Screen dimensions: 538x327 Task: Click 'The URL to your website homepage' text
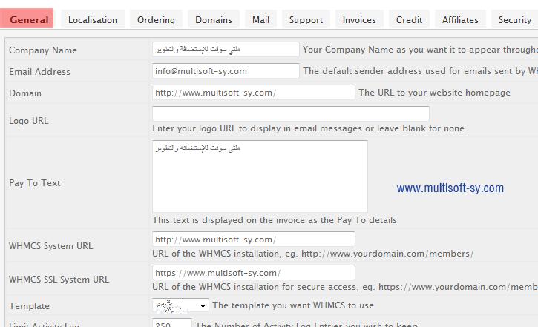(434, 93)
